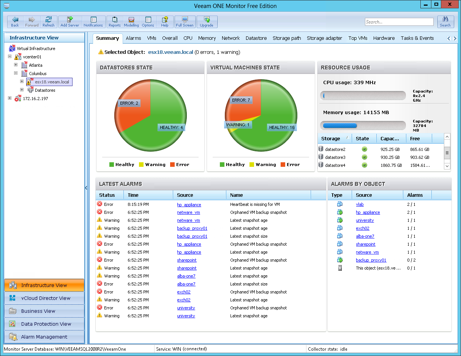Open Alarm Management

pos(44,337)
